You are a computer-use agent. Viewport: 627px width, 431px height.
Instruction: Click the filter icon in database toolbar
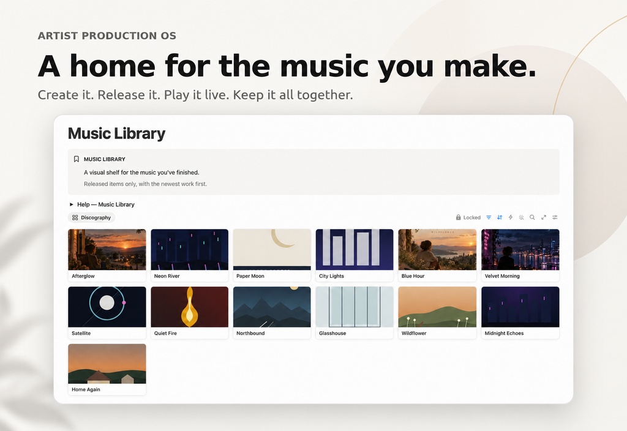(489, 217)
